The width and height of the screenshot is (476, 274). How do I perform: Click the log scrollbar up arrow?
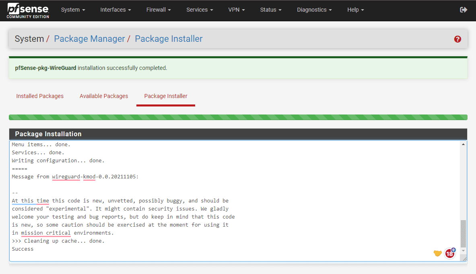pyautogui.click(x=463, y=145)
